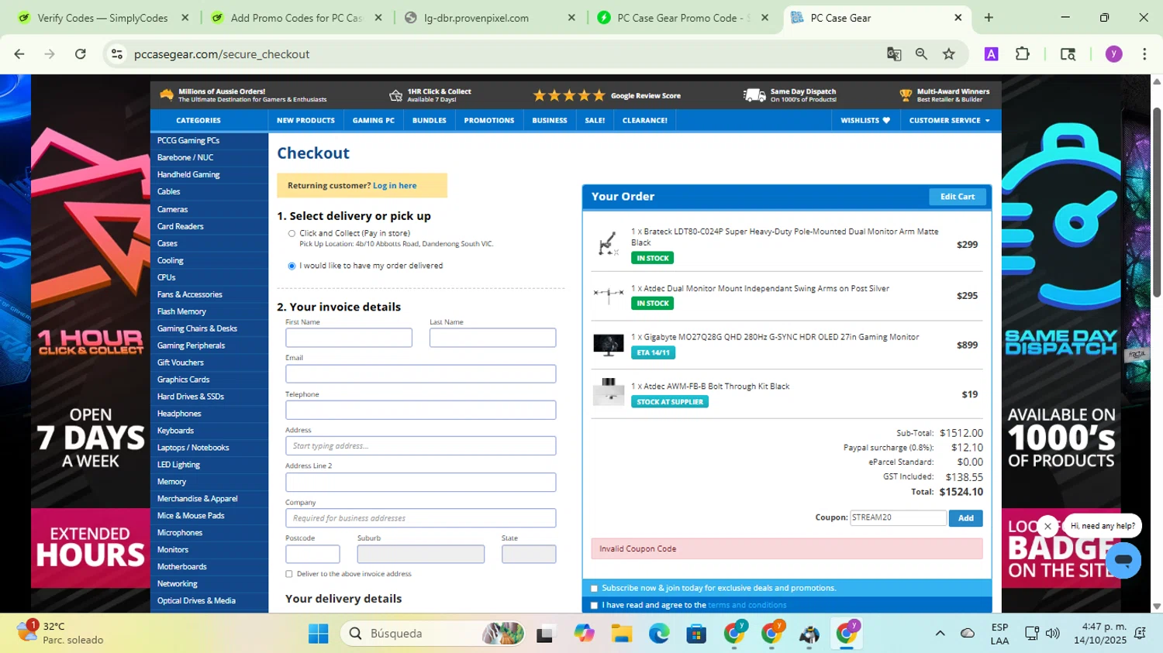
Task: Switch to the PC Case Gear Promo Code tab
Action: click(682, 18)
